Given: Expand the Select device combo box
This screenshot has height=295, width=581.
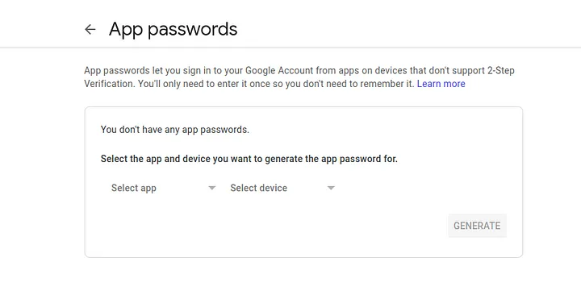Looking at the screenshot, I should (282, 188).
